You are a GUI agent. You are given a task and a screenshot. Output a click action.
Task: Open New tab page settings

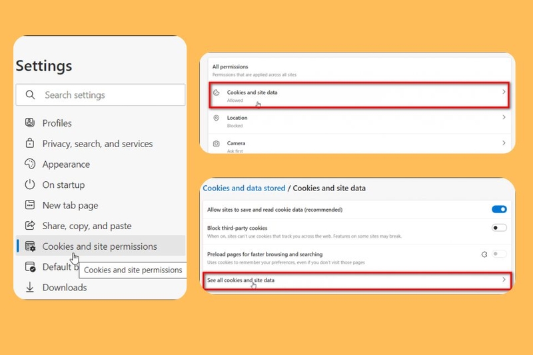pos(101,205)
